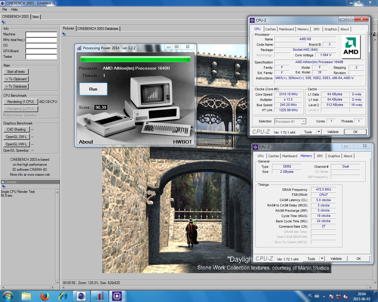Switch to the View tab in CINEBENCH
378x302 pixels.
coord(35,17)
